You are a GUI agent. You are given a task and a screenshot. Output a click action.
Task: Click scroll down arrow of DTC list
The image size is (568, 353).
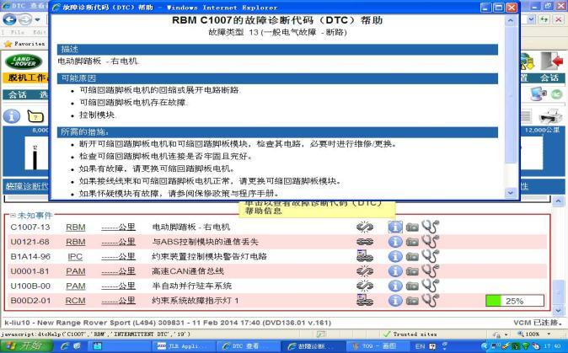point(559,310)
